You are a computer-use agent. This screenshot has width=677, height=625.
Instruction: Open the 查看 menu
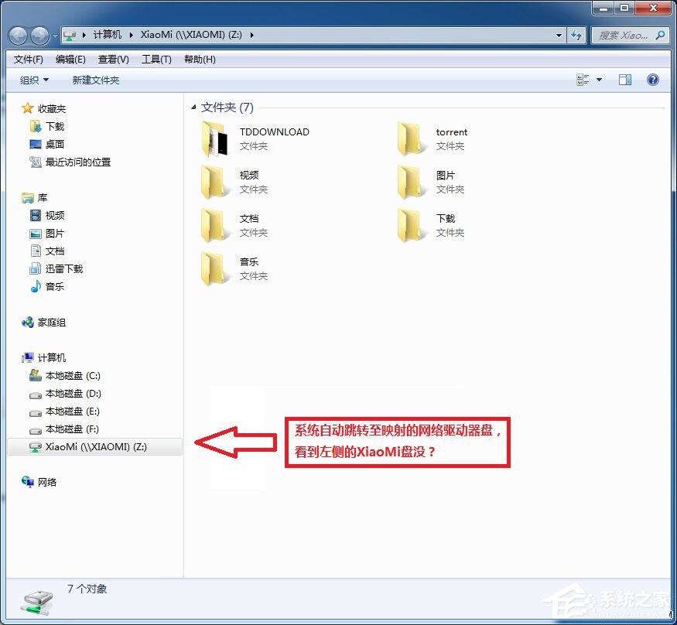pos(113,59)
